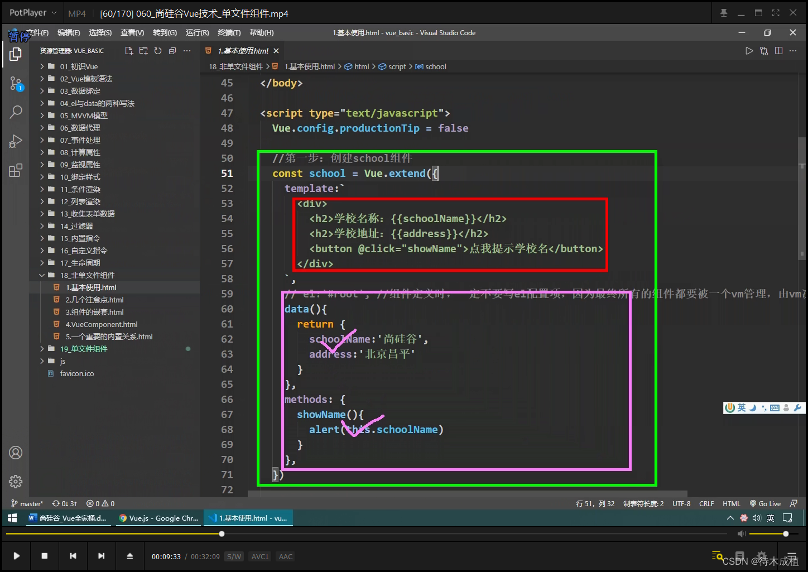Refresh the explorer file tree

pyautogui.click(x=158, y=51)
